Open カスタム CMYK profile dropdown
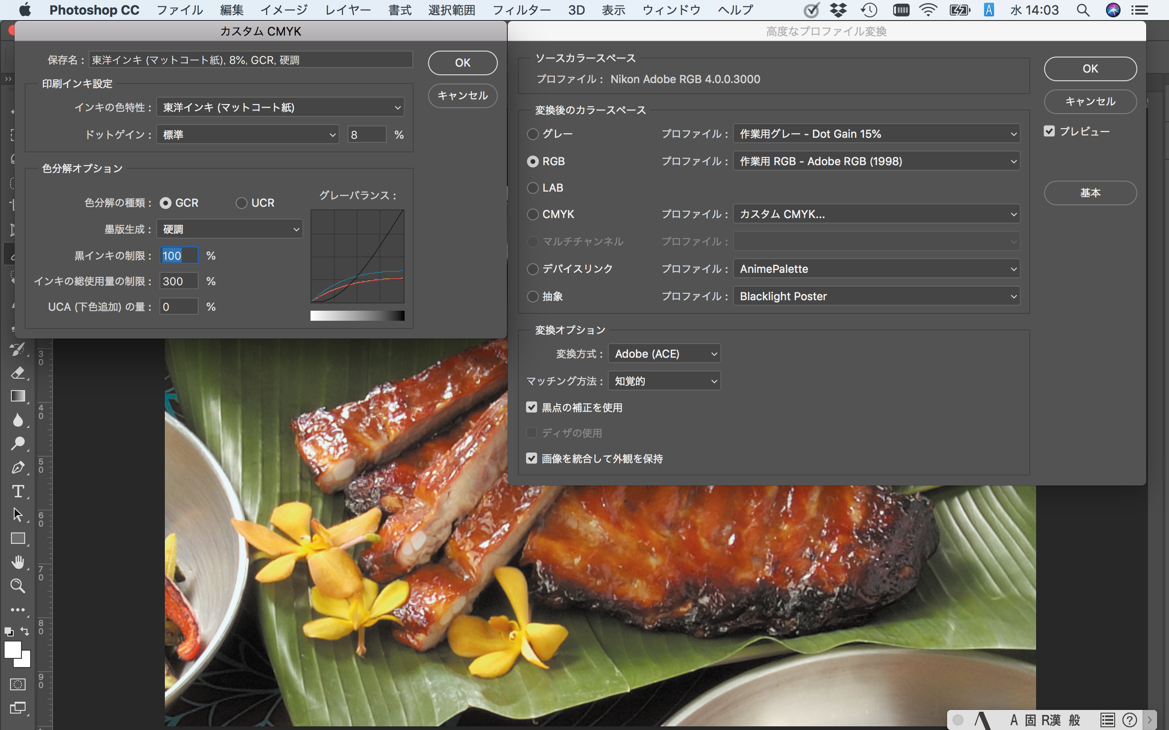Viewport: 1169px width, 730px height. [x=876, y=214]
